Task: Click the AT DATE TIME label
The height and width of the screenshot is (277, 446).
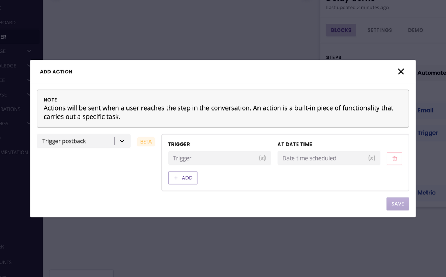Action: (x=295, y=144)
